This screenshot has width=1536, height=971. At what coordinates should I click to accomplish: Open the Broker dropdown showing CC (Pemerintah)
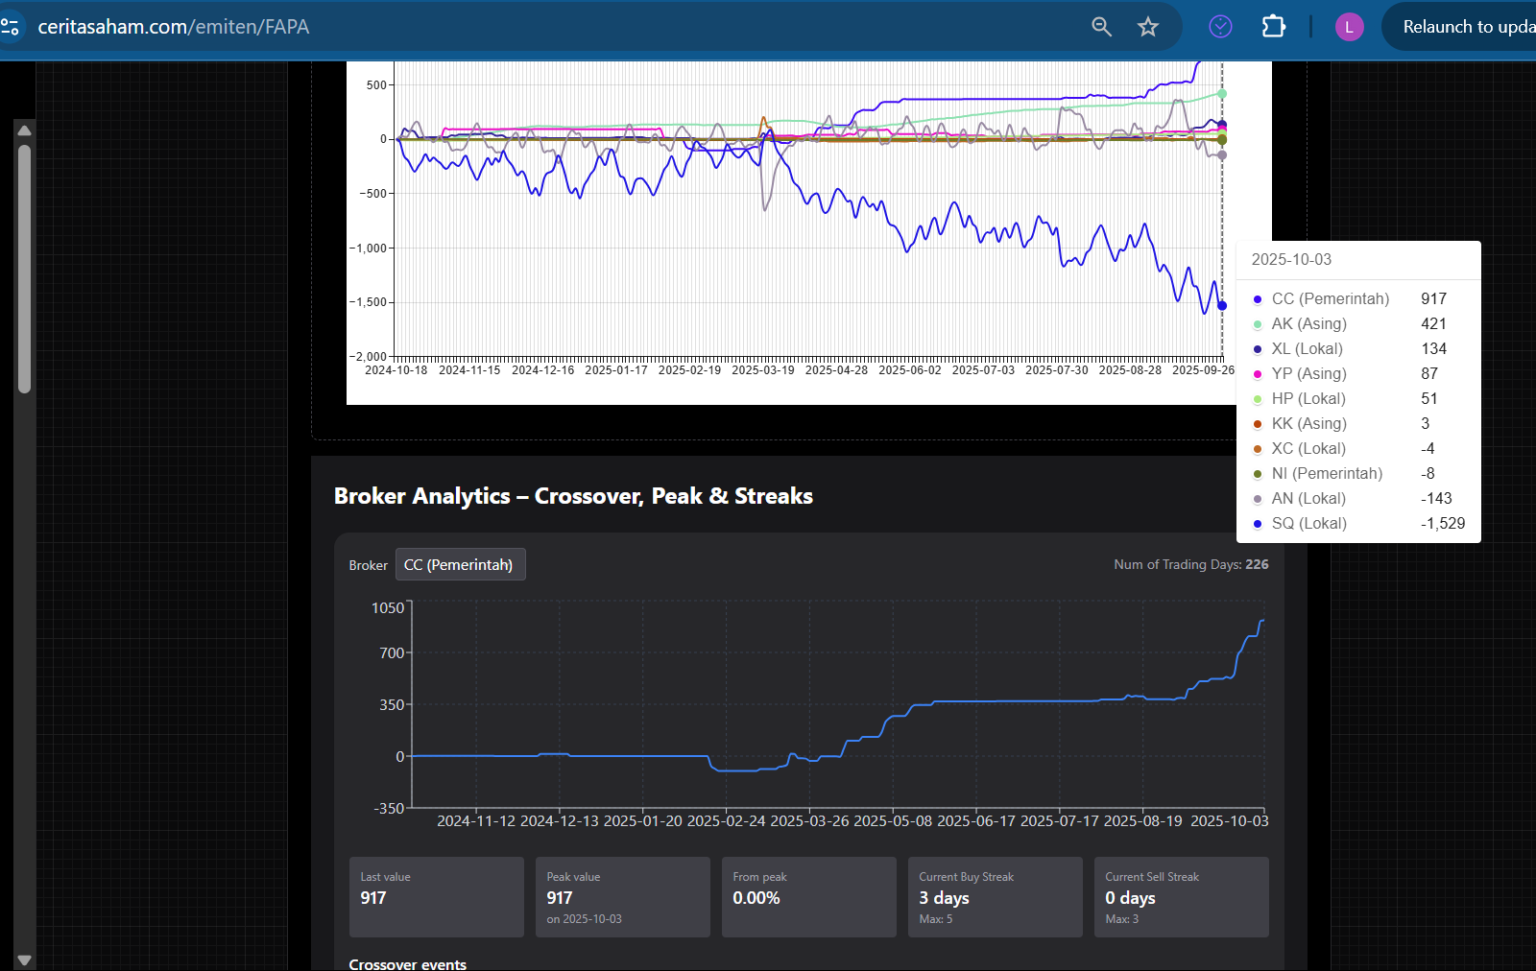pos(460,565)
